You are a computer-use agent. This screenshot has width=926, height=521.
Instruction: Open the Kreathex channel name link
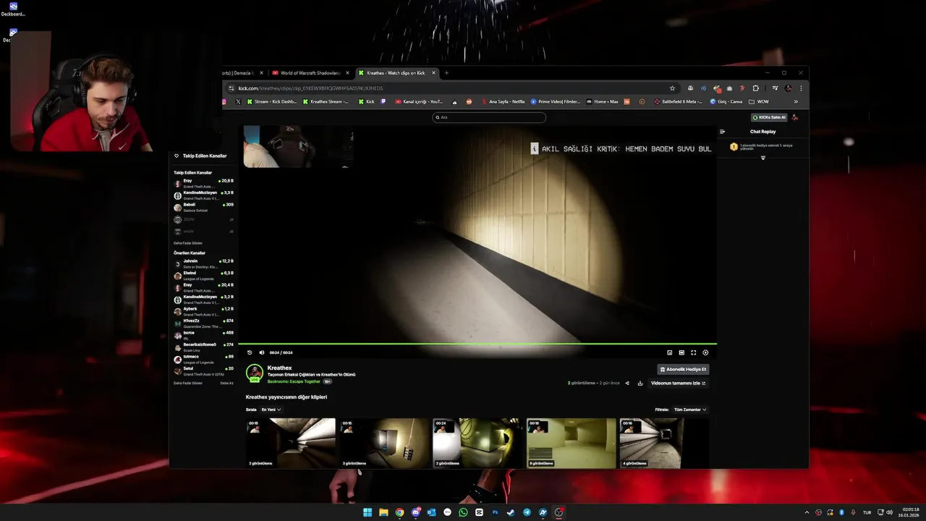click(279, 368)
